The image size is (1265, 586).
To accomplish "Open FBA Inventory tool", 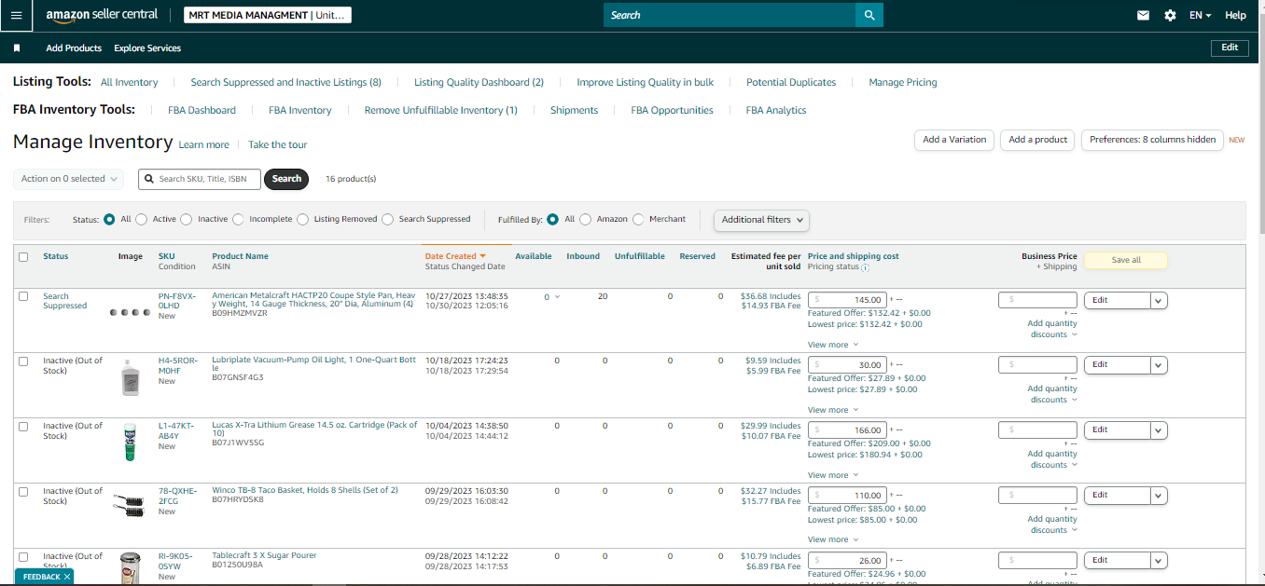I will click(300, 110).
